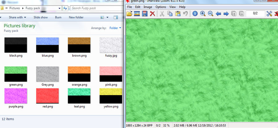Click the green fur image in IrfanView
Screen dimensions: 278x128
pos(202,70)
